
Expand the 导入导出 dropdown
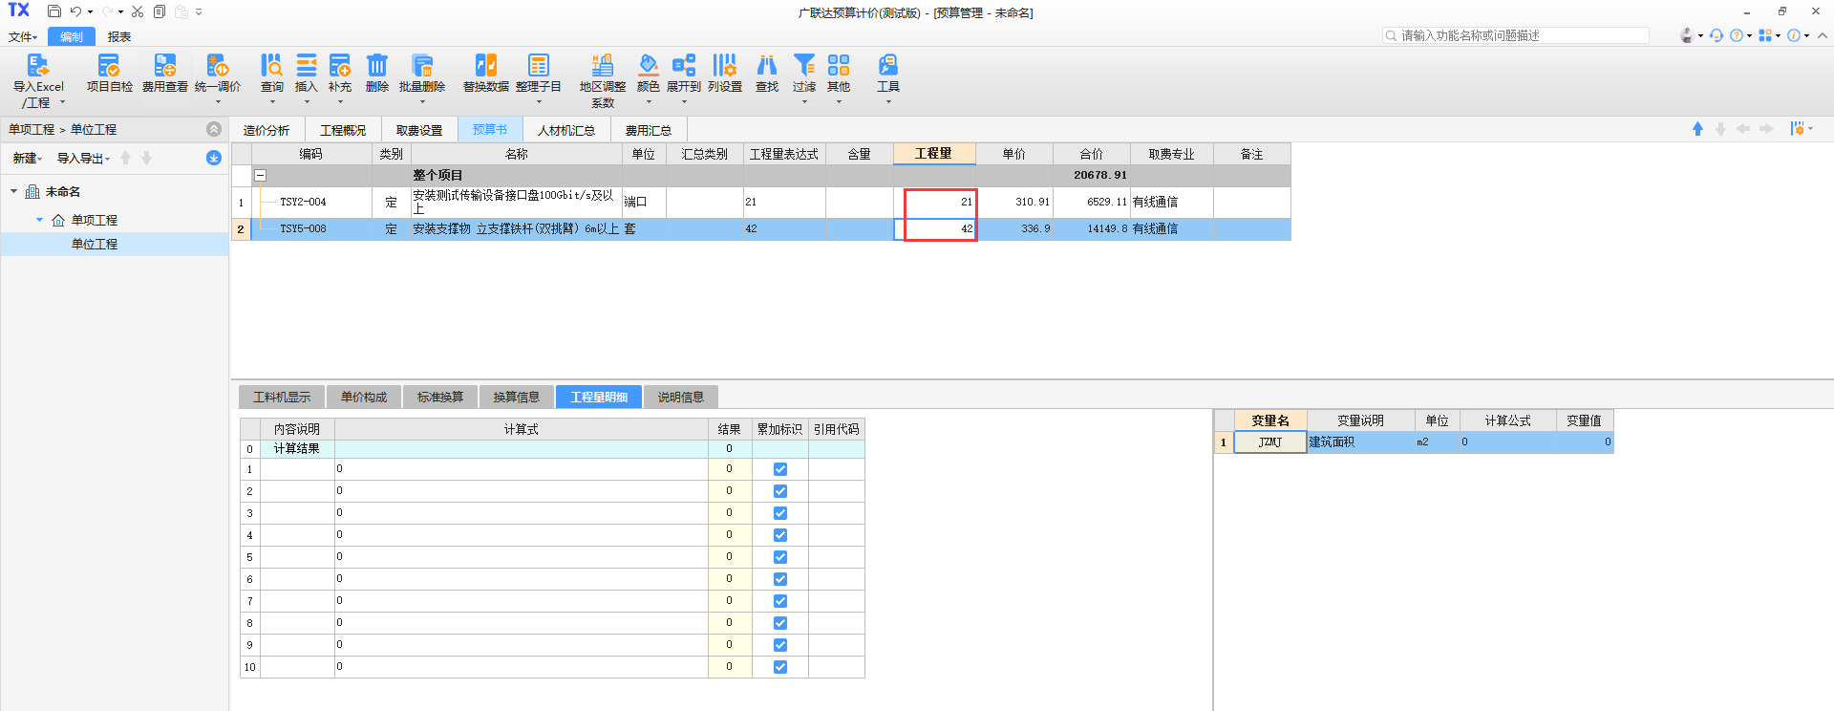tap(83, 159)
